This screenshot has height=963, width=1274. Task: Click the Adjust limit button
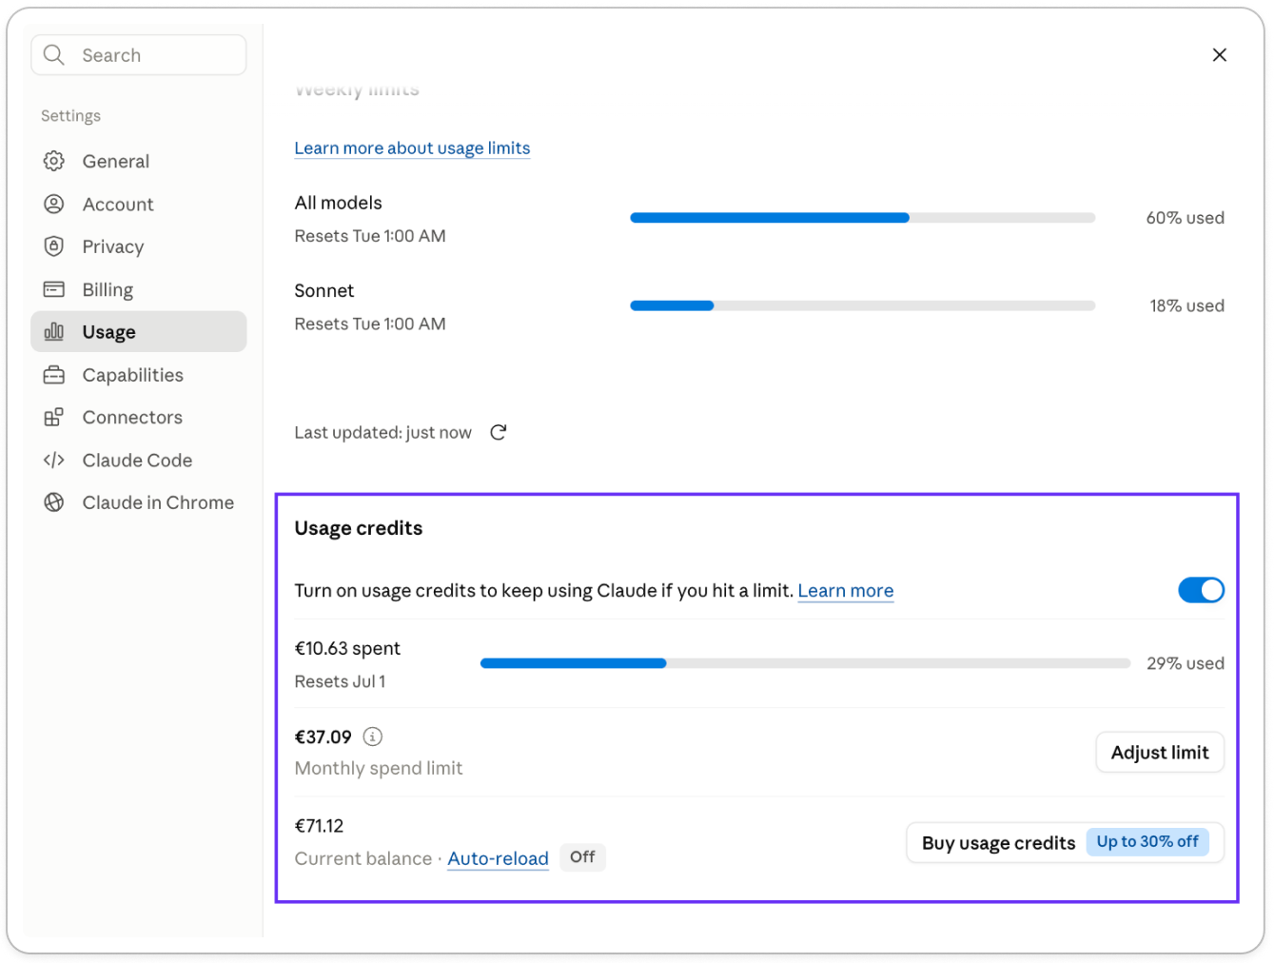pyautogui.click(x=1160, y=753)
